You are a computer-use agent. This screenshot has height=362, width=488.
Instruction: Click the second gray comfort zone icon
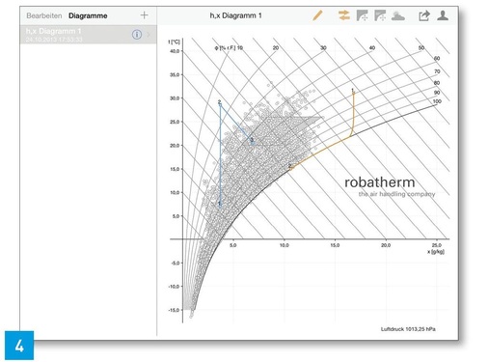(380, 15)
